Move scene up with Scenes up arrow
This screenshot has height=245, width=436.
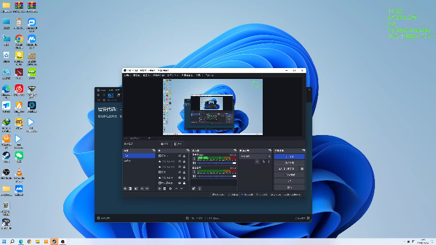(x=142, y=188)
